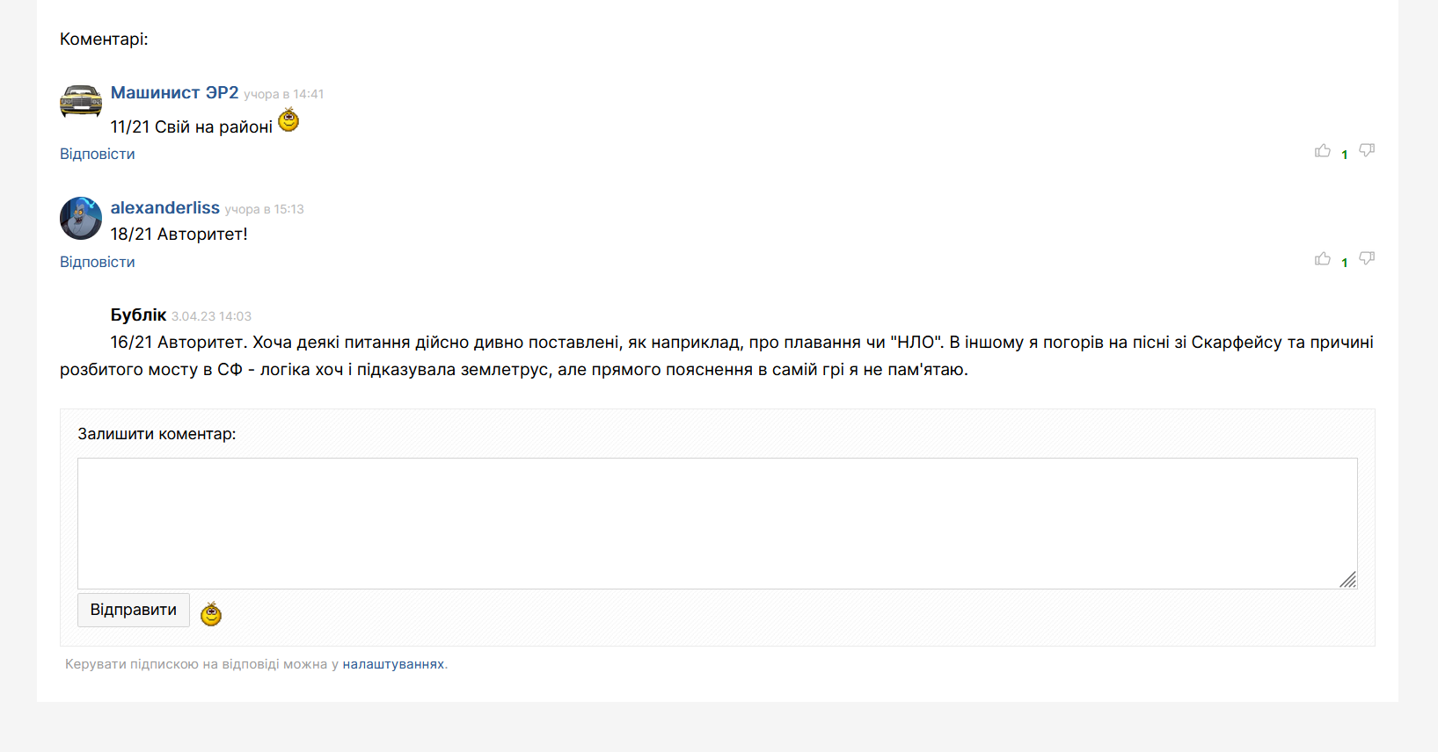Click like count on Машинист ЭР2's comment
Screen dimensions: 1438x752
(x=1345, y=155)
